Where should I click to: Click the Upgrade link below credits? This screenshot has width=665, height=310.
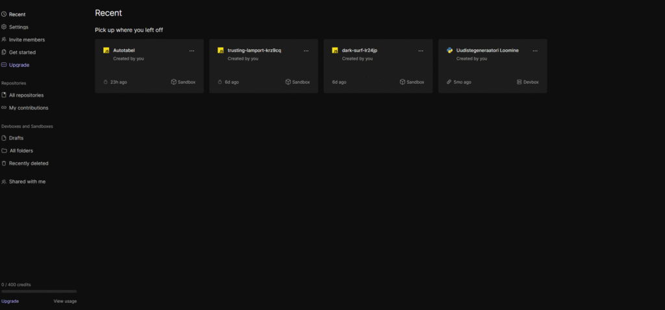coord(10,301)
